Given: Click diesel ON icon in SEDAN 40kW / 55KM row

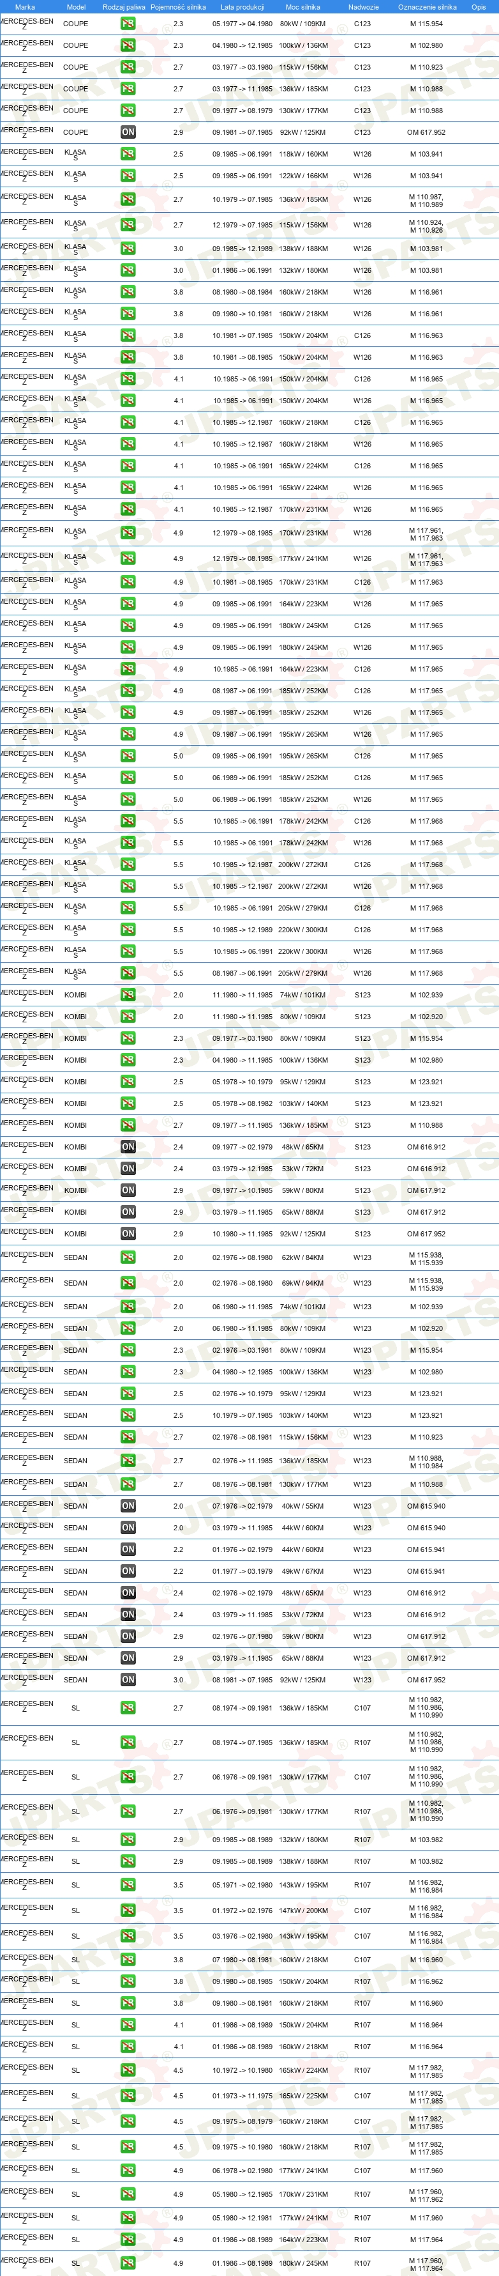Looking at the screenshot, I should coord(128,1507).
